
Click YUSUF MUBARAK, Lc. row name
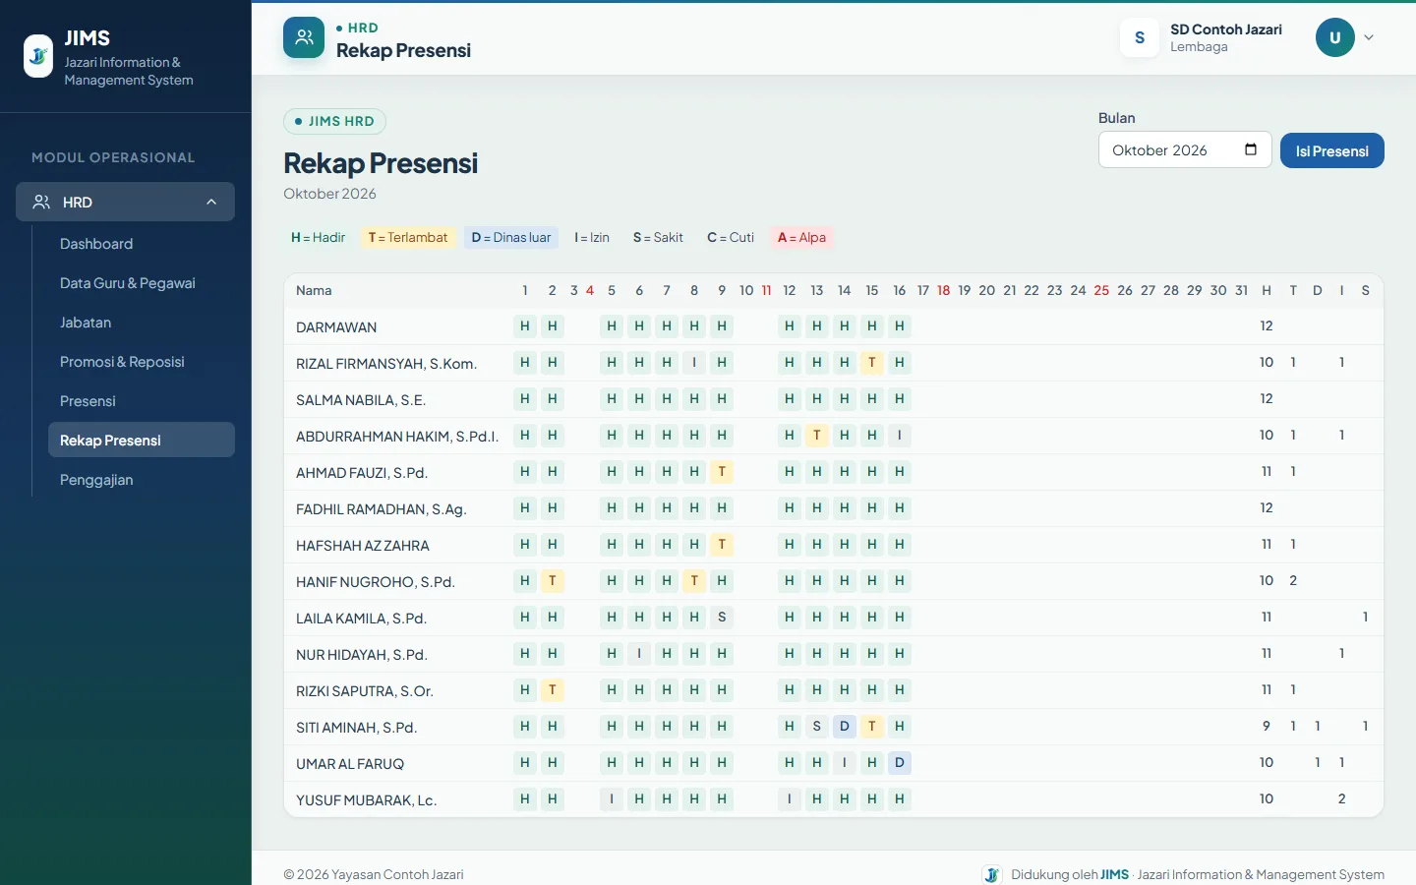pyautogui.click(x=366, y=799)
